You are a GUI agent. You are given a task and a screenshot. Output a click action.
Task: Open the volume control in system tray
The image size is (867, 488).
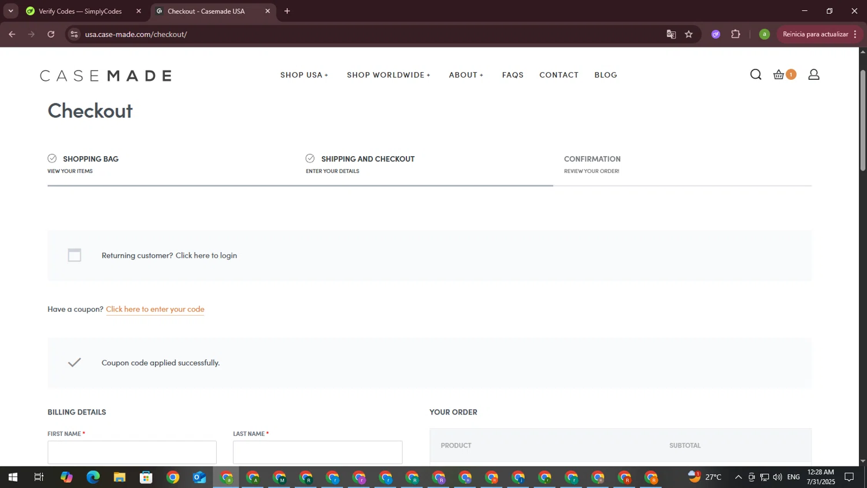click(x=777, y=477)
